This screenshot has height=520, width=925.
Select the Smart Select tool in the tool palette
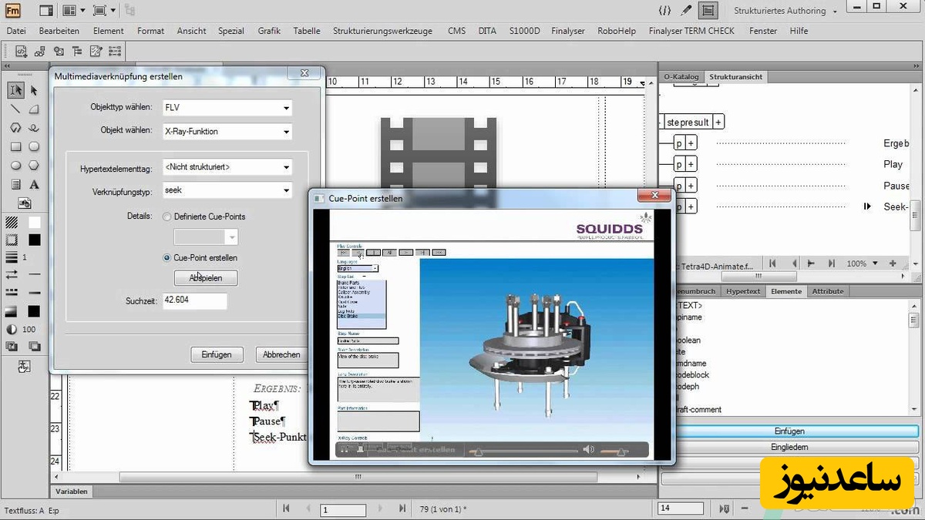[x=15, y=90]
